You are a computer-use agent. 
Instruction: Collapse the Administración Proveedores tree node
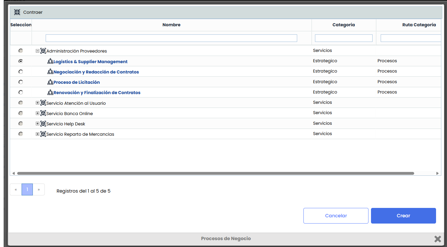coord(38,51)
